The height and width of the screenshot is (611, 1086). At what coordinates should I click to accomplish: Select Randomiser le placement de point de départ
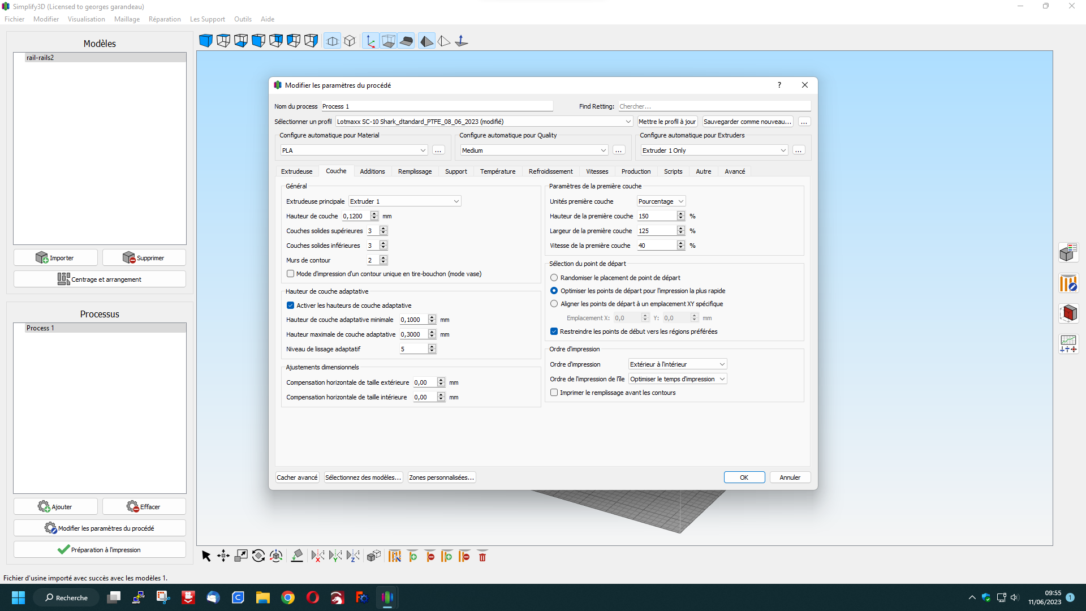pos(554,278)
